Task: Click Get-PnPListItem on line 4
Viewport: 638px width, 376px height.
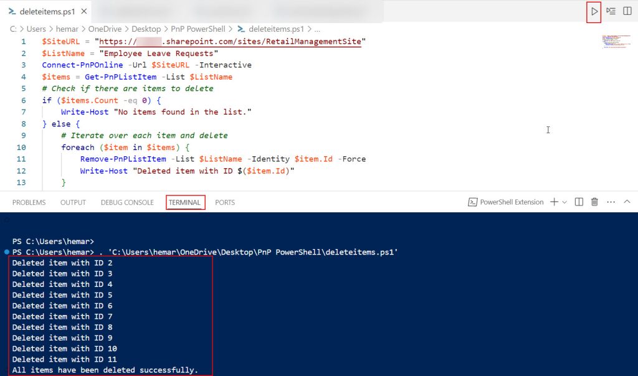Action: [x=120, y=77]
